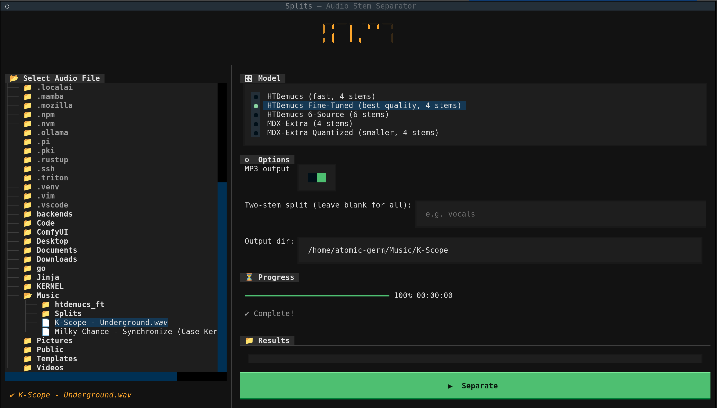This screenshot has width=717, height=408.
Task: Click the htdemucs_ft folder icon
Action: pyautogui.click(x=46, y=304)
